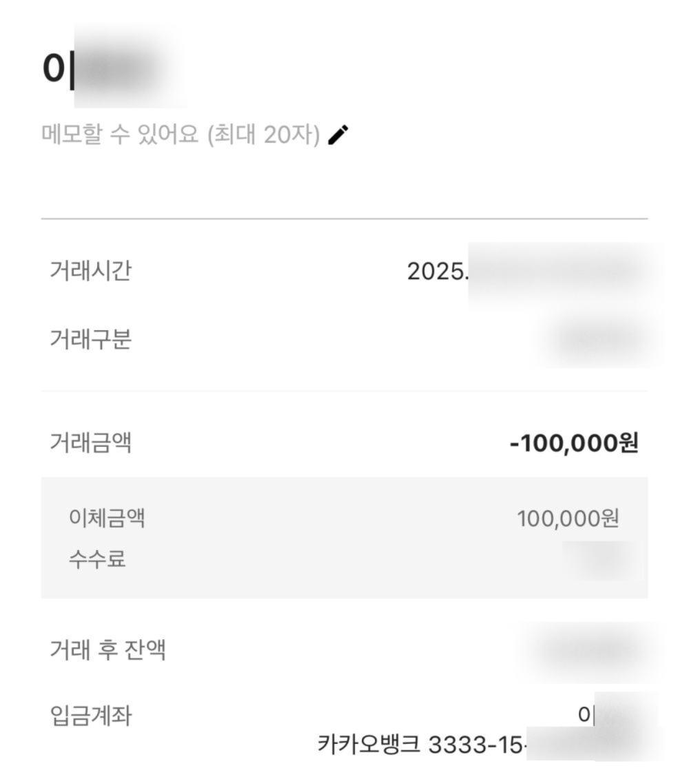The image size is (689, 777).
Task: Click the 거래시간 label
Action: pyautogui.click(x=90, y=272)
